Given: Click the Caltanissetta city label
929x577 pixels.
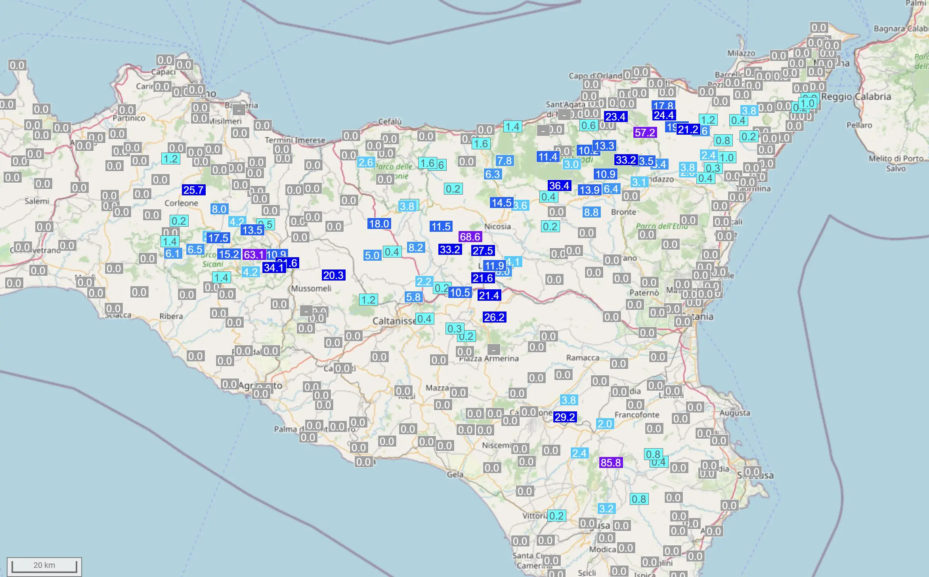Looking at the screenshot, I should click(x=394, y=321).
